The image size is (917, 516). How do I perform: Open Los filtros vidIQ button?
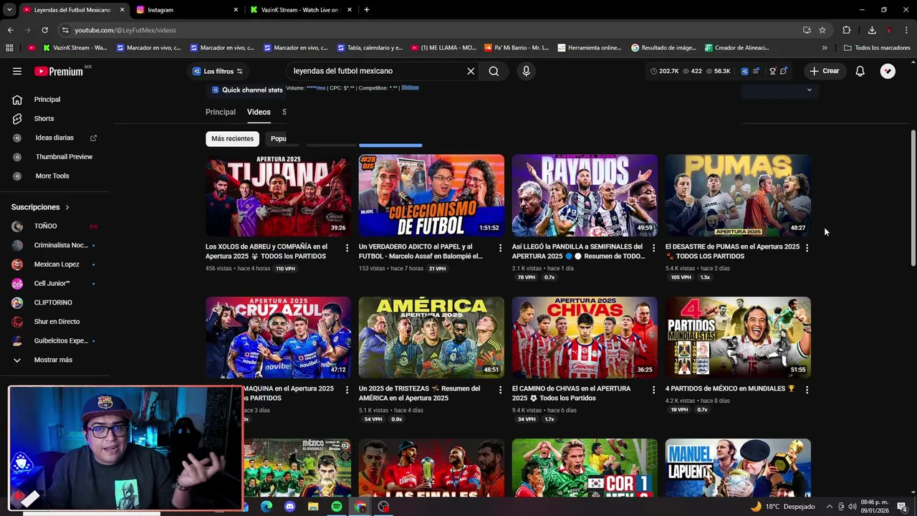218,71
